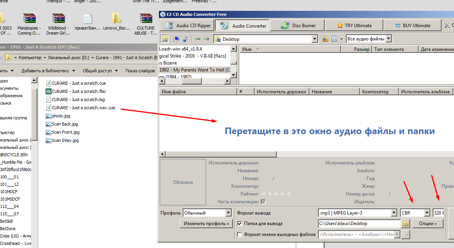The height and width of the screenshot is (248, 454).
Task: Click the Matakopas archive icon on desktop
Action: tap(29, 19)
